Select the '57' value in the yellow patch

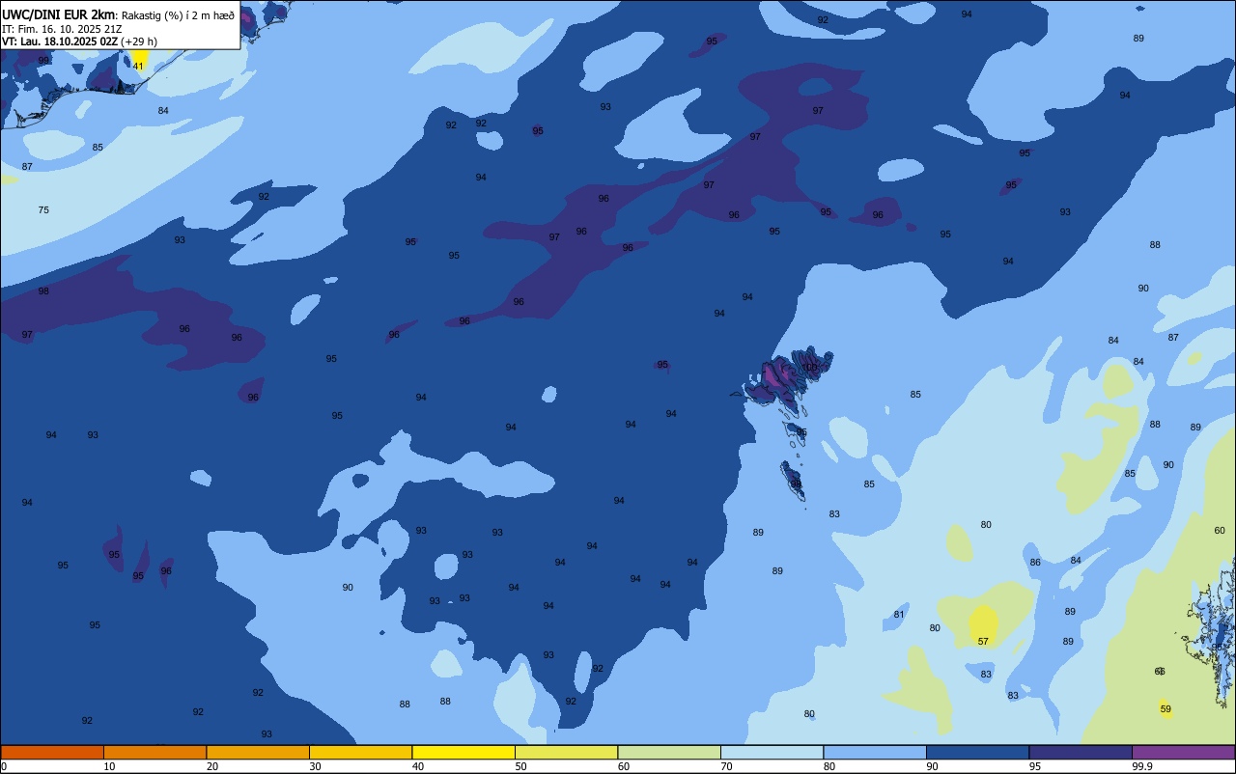(x=983, y=641)
